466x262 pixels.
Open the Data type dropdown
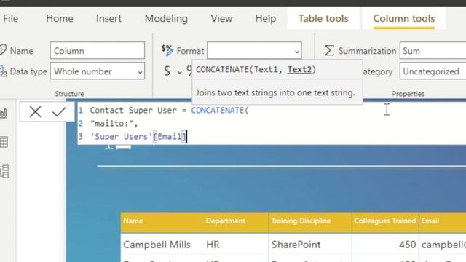click(x=98, y=71)
